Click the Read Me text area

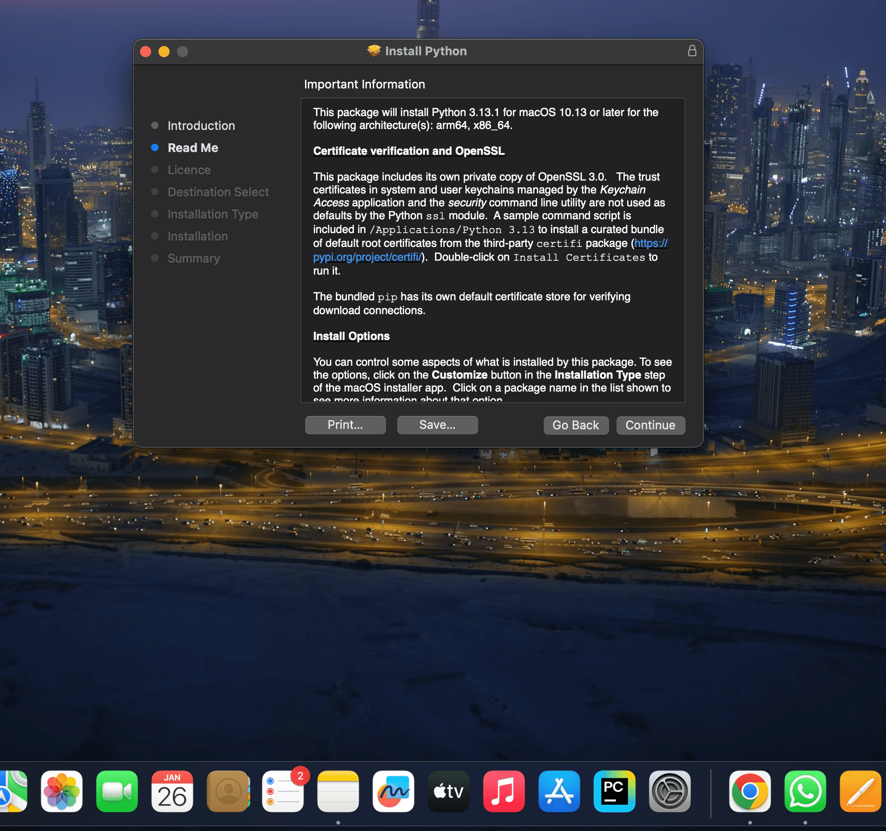[493, 251]
